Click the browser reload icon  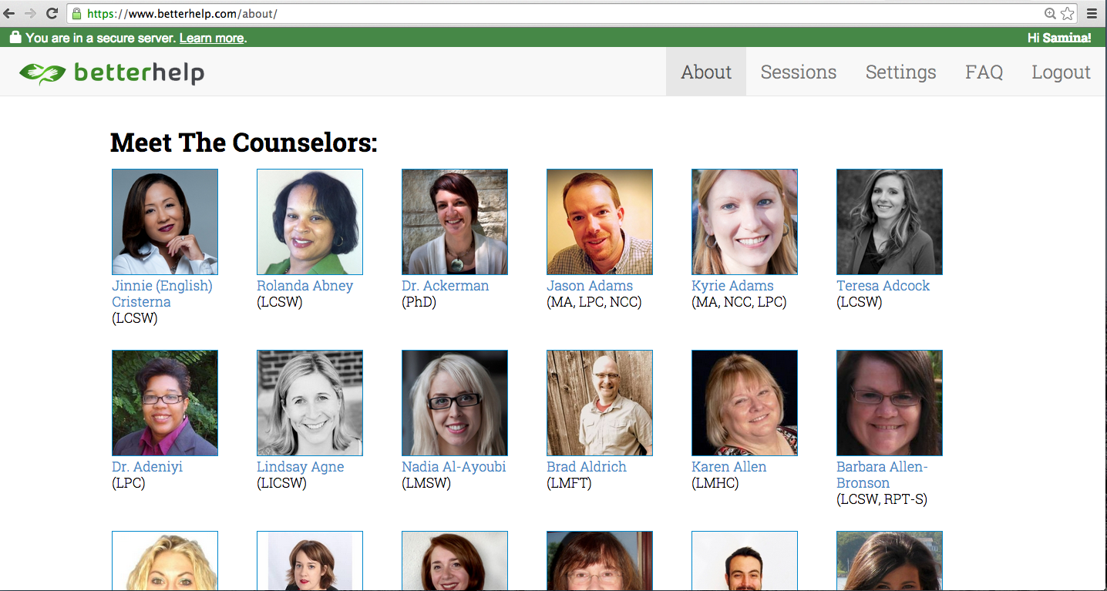coord(52,13)
